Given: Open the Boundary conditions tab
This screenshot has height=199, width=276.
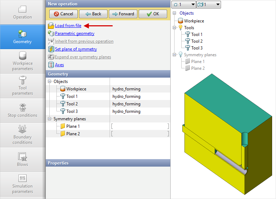Looking at the screenshot, I should click(23, 135).
